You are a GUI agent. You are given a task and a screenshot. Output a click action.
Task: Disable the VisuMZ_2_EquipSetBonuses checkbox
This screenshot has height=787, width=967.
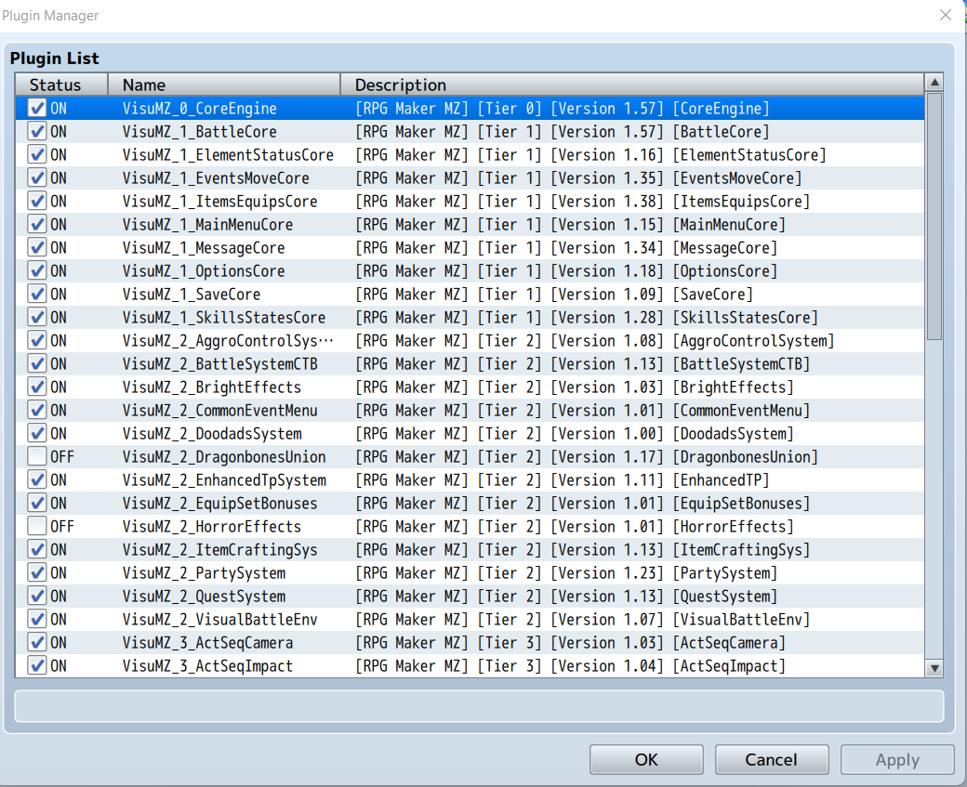click(37, 504)
